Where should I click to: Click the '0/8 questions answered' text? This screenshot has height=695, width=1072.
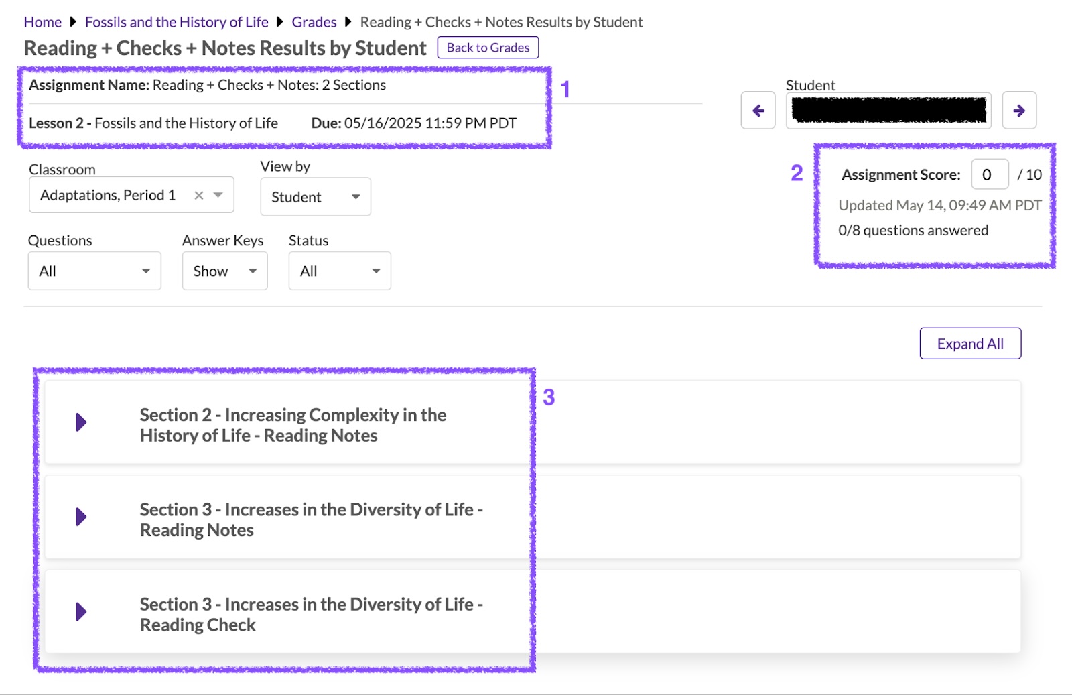tap(913, 230)
